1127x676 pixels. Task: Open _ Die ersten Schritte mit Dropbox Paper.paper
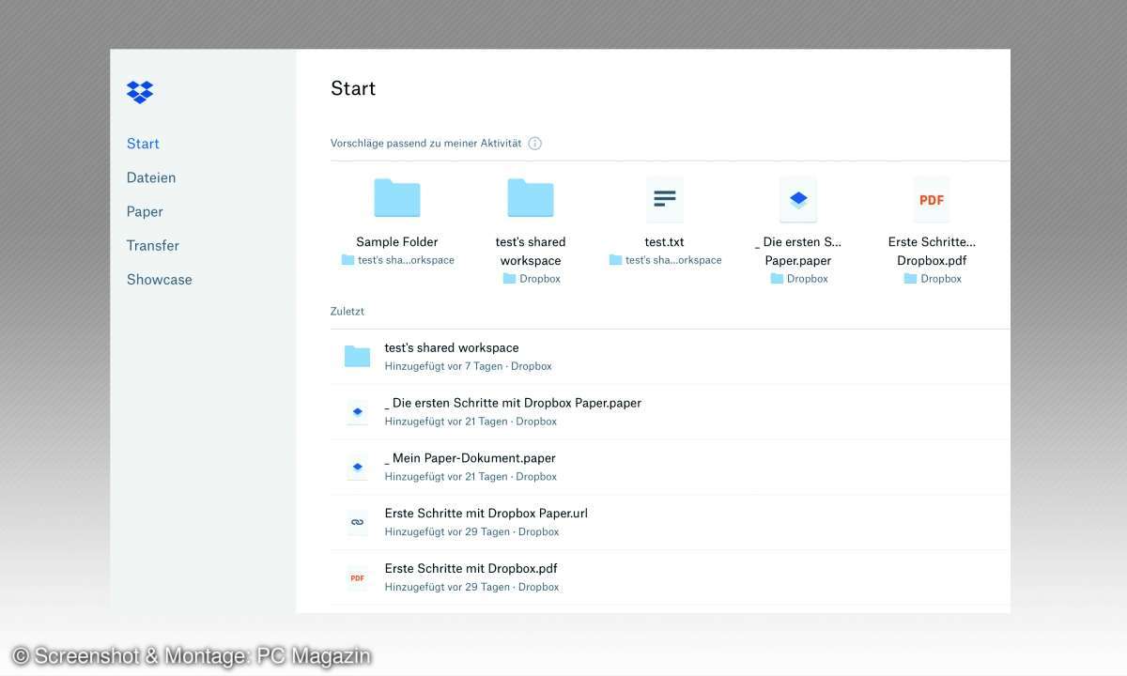(513, 403)
